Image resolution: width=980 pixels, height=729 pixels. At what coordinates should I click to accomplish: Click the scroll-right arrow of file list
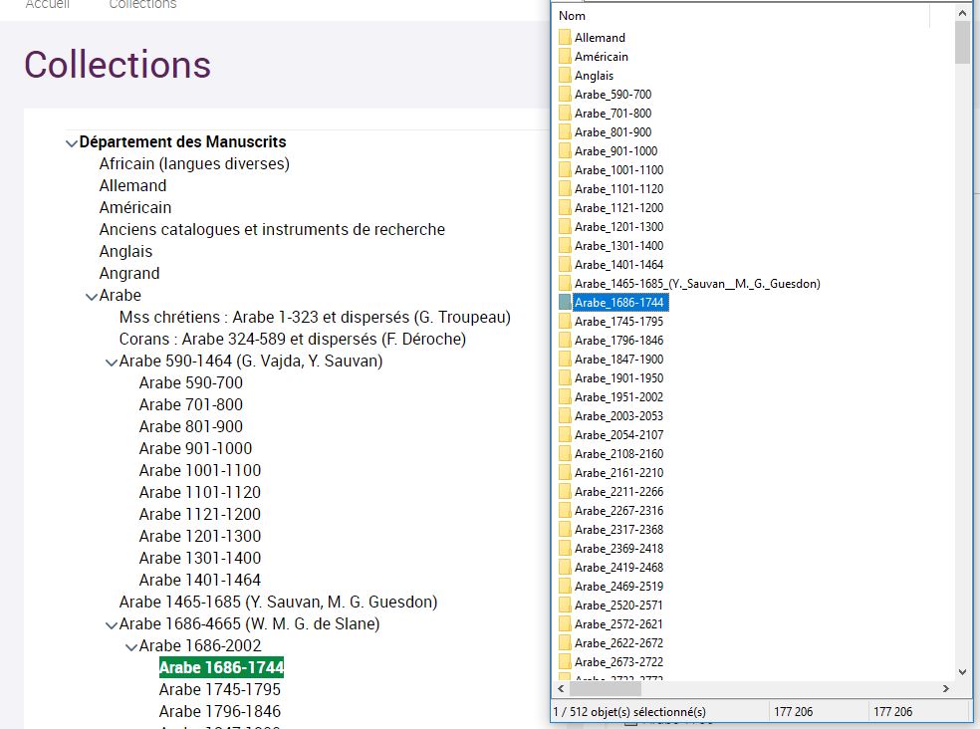pos(946,688)
